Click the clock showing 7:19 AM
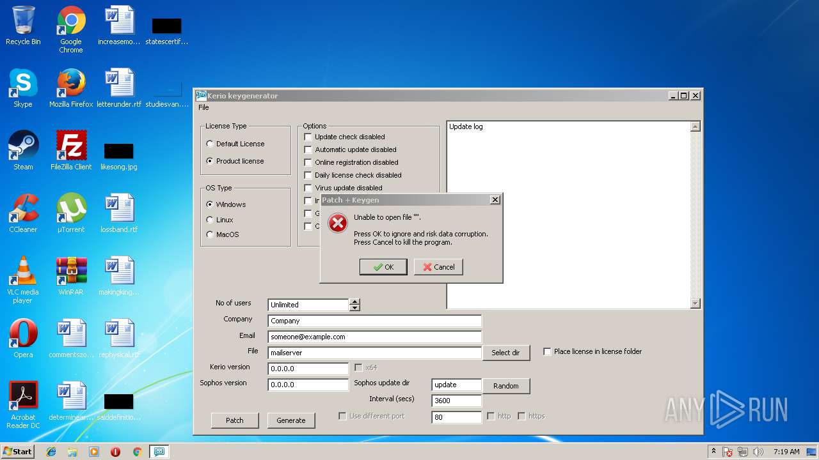Viewport: 819px width, 460px height. 786,452
